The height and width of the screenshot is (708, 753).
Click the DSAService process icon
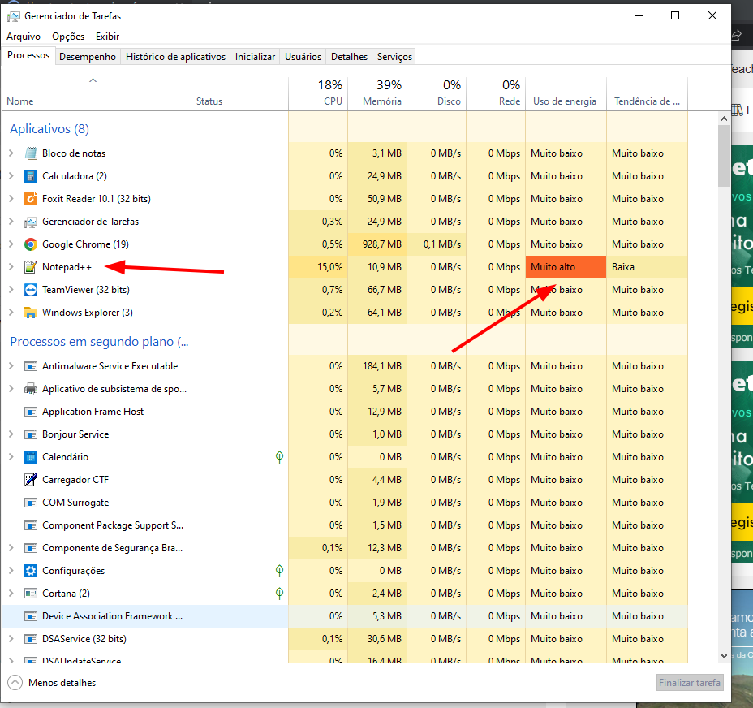pyautogui.click(x=31, y=639)
